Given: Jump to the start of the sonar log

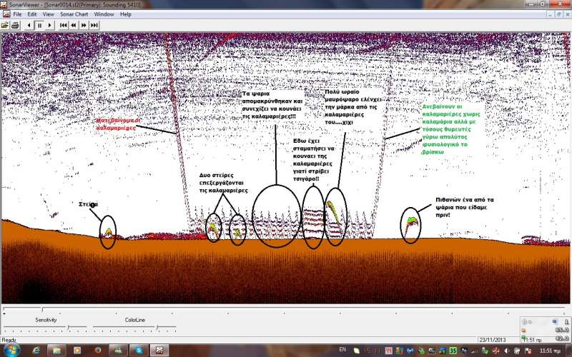Looking at the screenshot, I should [x=63, y=25].
